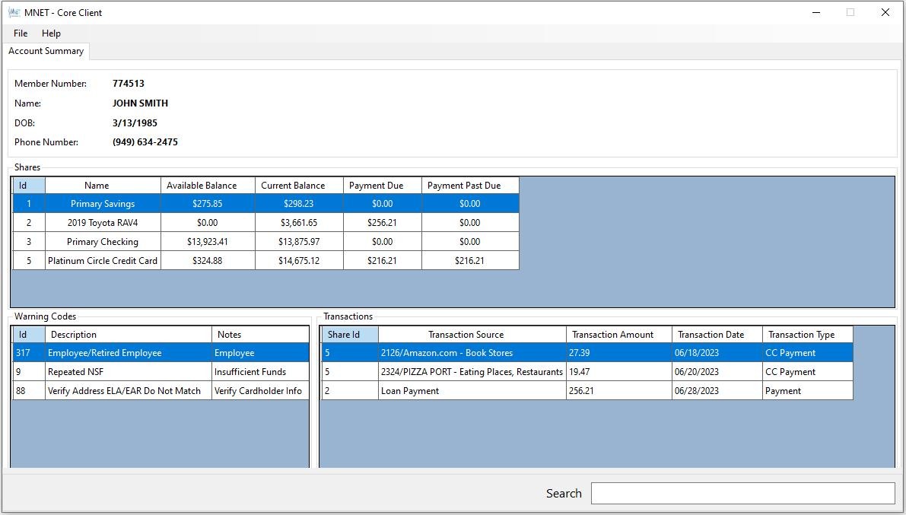Select the Primary Savings share row

click(x=265, y=203)
